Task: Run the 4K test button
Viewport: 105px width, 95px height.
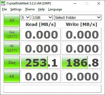Action: tap(12, 76)
